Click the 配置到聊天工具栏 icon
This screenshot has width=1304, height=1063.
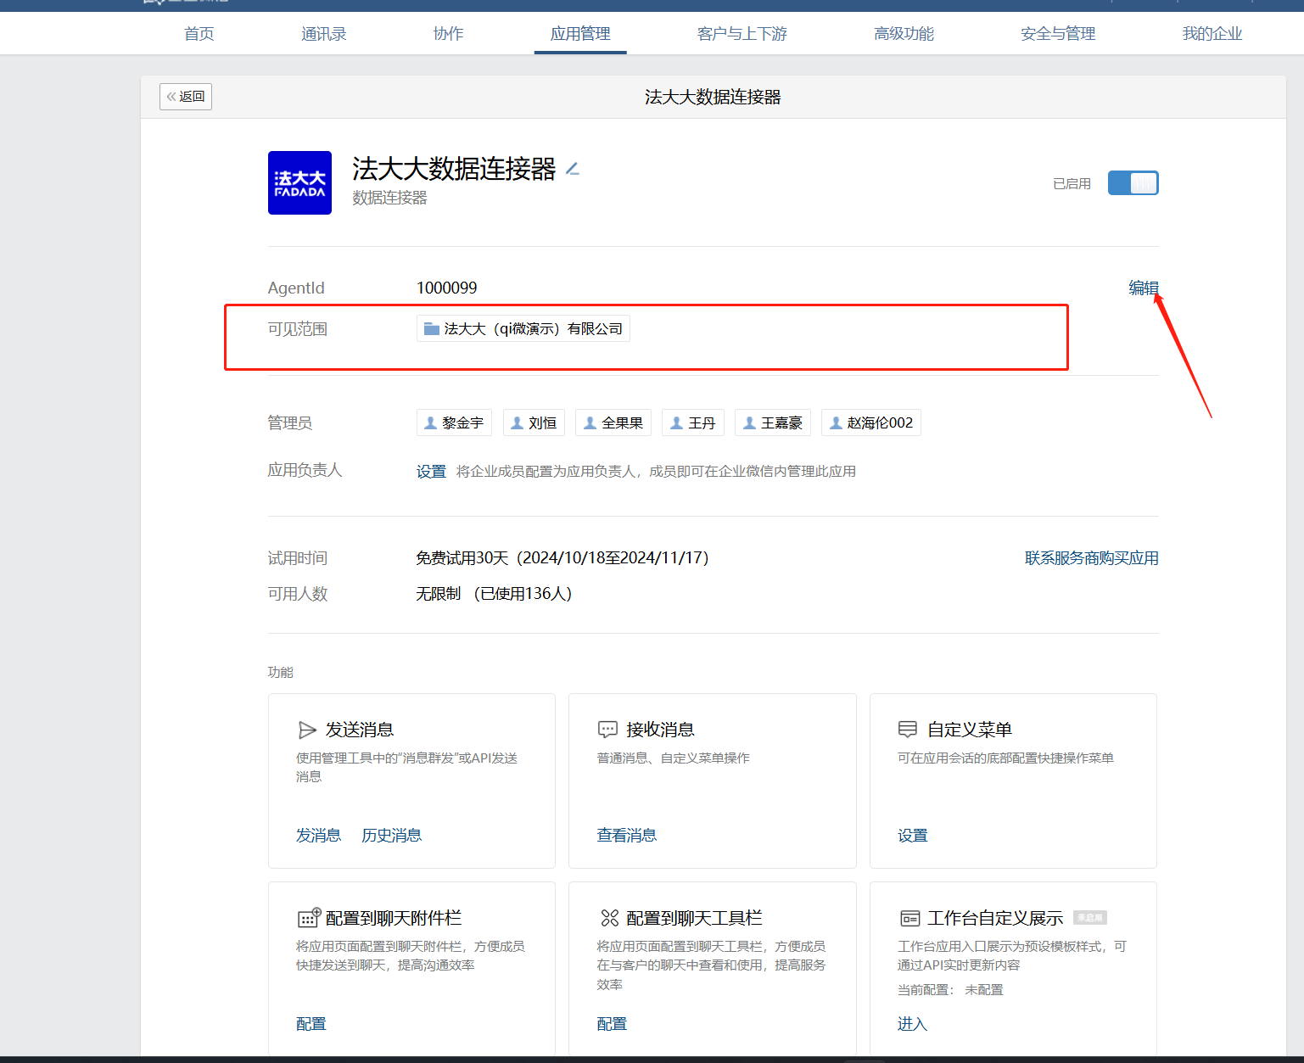[x=609, y=918]
